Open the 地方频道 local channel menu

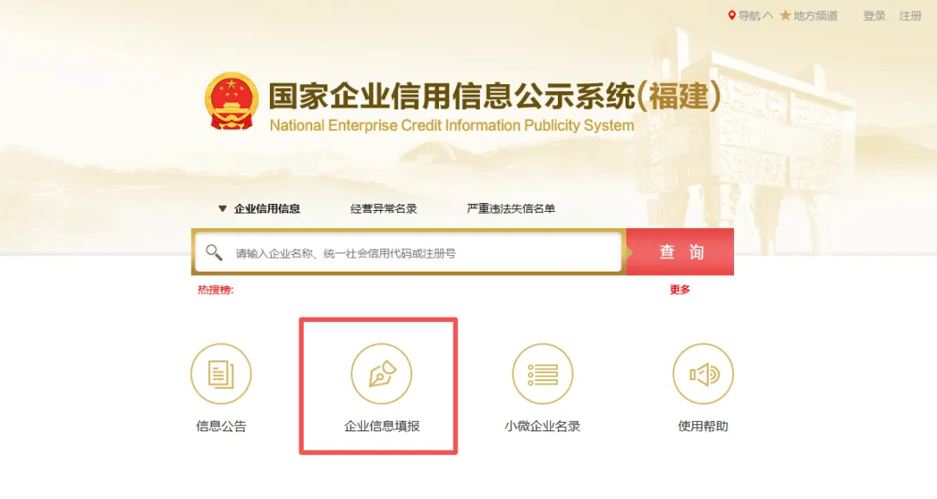point(815,16)
